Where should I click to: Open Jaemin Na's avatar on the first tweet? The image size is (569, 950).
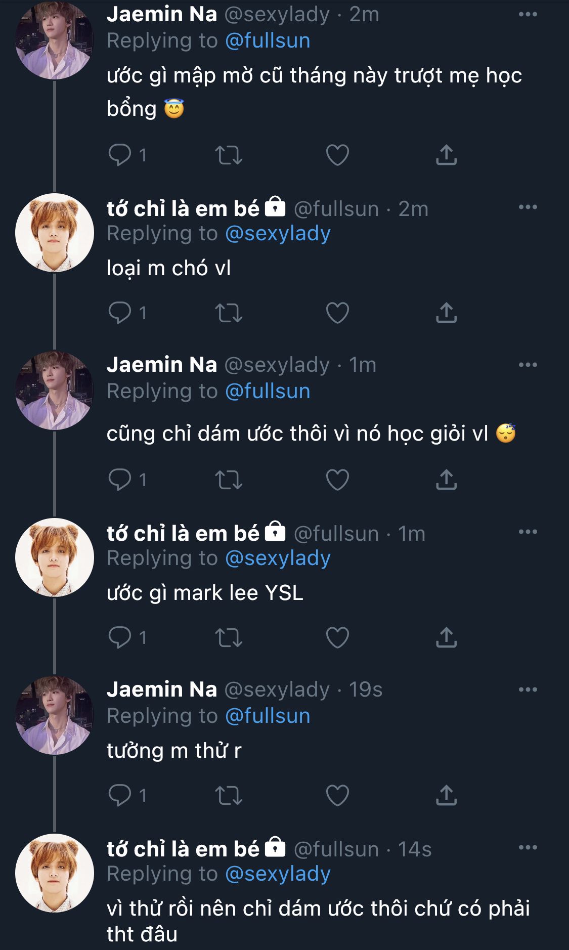[x=54, y=39]
